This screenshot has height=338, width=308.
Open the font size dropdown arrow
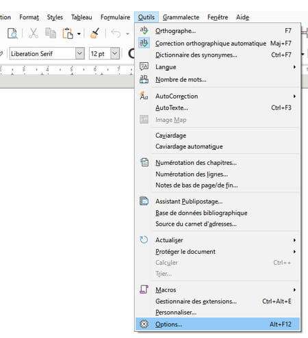[115, 53]
